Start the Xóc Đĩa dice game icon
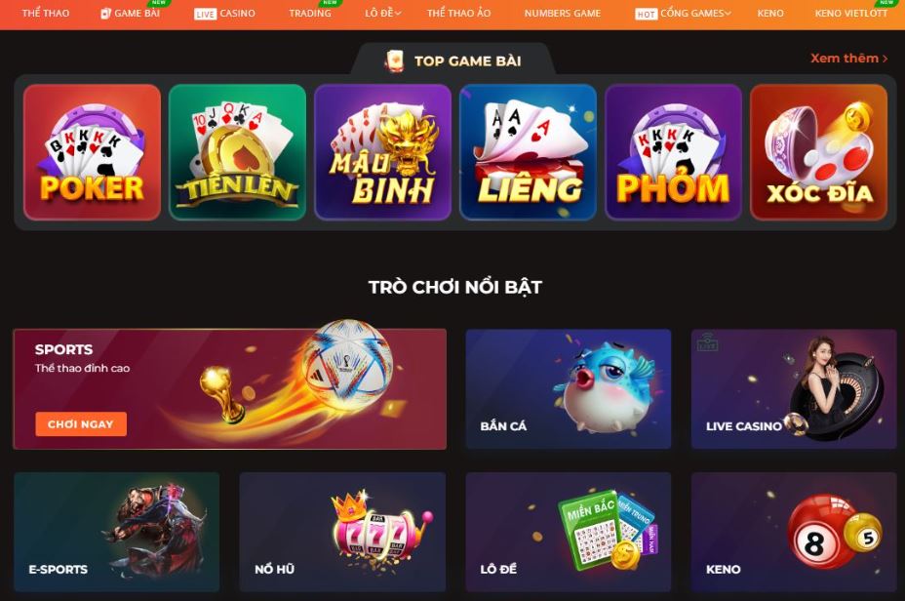Viewport: 905px width, 601px height. point(818,152)
